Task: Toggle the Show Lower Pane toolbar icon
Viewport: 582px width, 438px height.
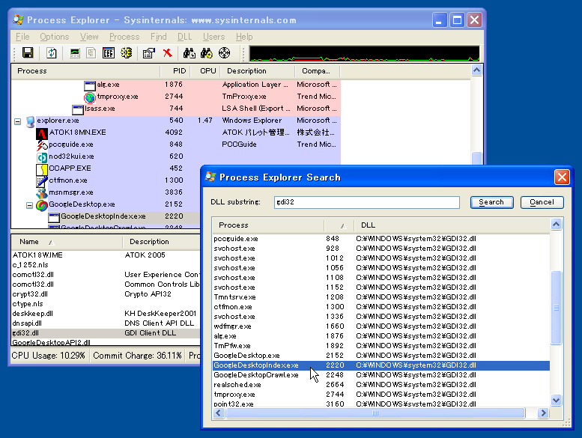Action: [x=109, y=53]
